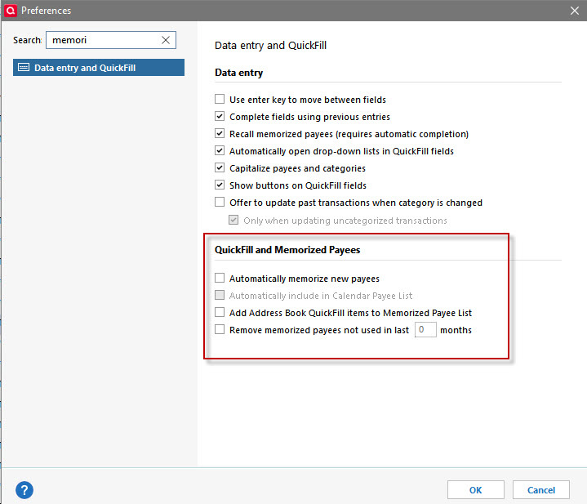587x504 pixels.
Task: Toggle Automatically open drop-down lists in QuickFill fields
Action: [220, 151]
